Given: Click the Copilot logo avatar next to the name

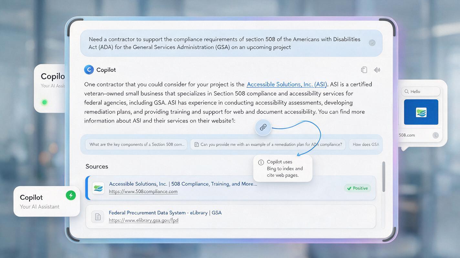Looking at the screenshot, I should pos(89,70).
